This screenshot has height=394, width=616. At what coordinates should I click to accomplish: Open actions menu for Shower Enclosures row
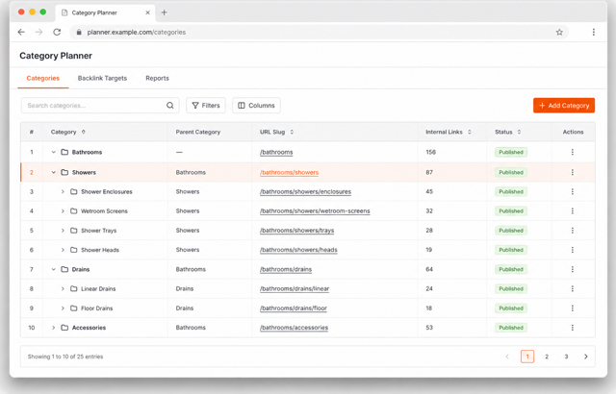tap(573, 191)
